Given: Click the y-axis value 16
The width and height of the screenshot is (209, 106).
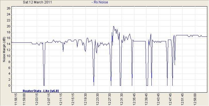Looking at the screenshot, I should tap(8, 38).
